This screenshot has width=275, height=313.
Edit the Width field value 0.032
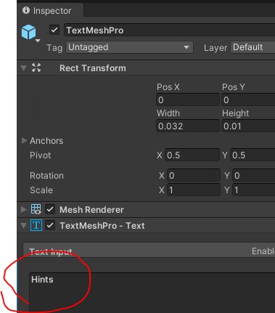(x=188, y=126)
